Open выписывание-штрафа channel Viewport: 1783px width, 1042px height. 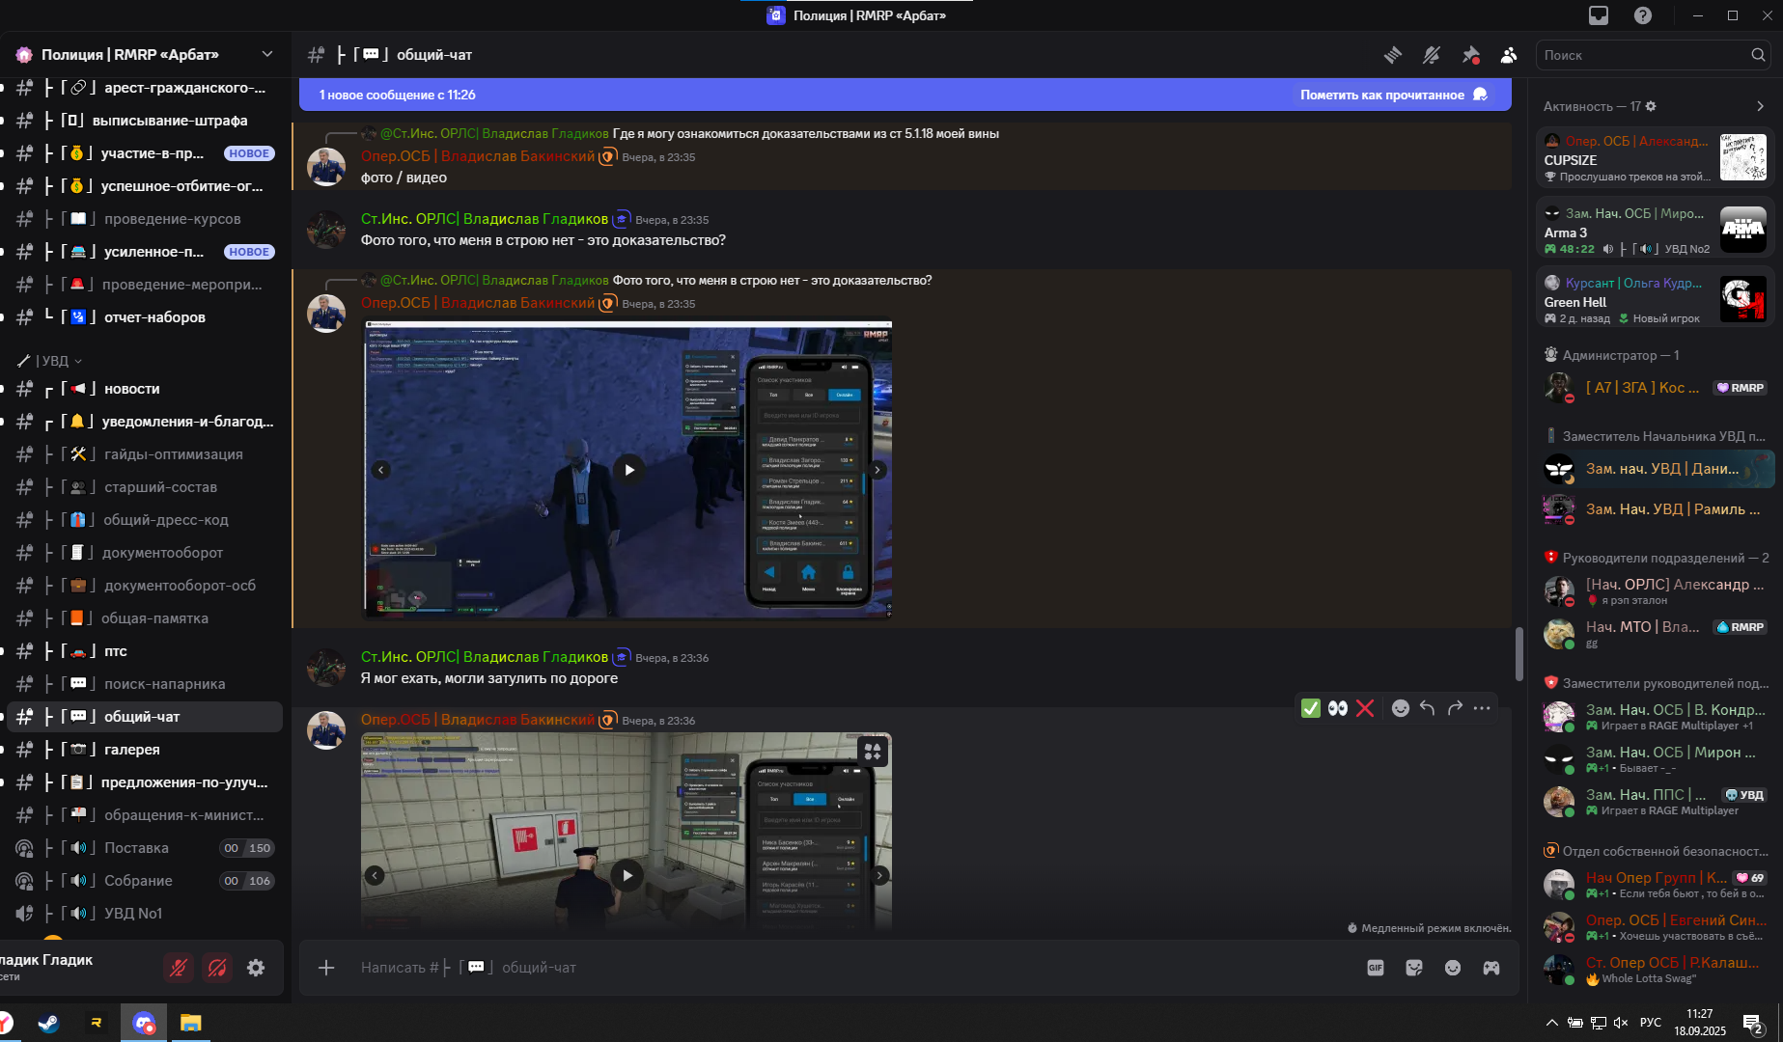pos(145,121)
